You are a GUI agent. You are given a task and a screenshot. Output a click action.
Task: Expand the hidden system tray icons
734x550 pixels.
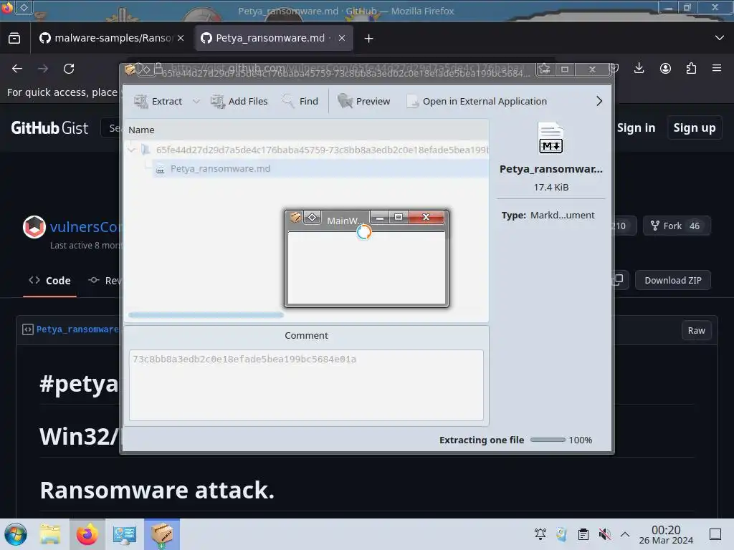pos(625,534)
